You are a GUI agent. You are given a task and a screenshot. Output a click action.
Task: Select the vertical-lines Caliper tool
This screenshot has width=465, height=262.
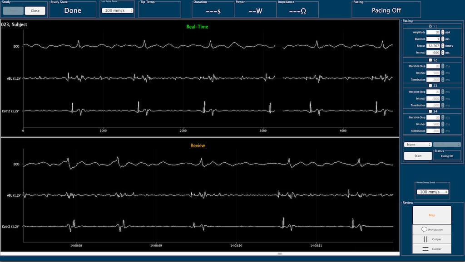pos(432,239)
